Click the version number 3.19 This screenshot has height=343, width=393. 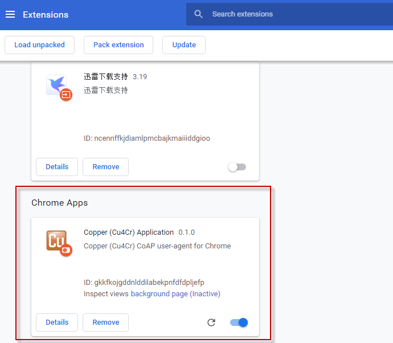[140, 77]
